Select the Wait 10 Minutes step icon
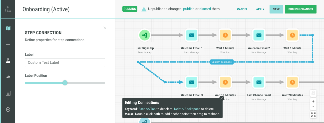Image resolution: width=324 pixels, height=123 pixels. point(225,82)
